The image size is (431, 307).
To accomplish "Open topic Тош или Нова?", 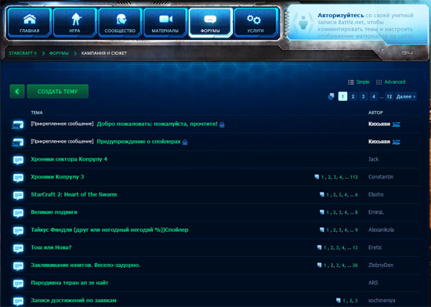I will coord(51,247).
